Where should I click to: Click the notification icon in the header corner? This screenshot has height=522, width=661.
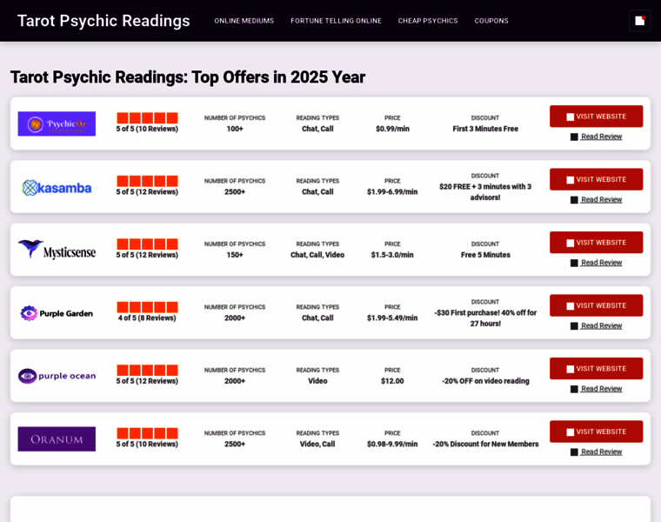639,21
